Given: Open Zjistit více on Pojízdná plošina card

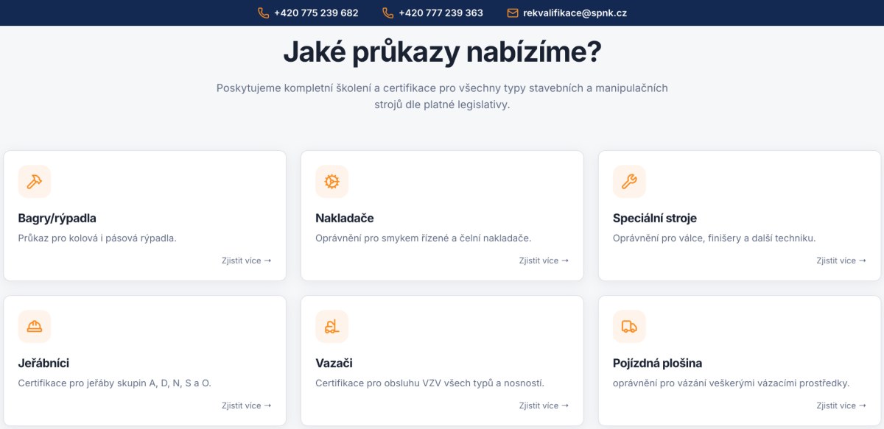Looking at the screenshot, I should tap(841, 405).
